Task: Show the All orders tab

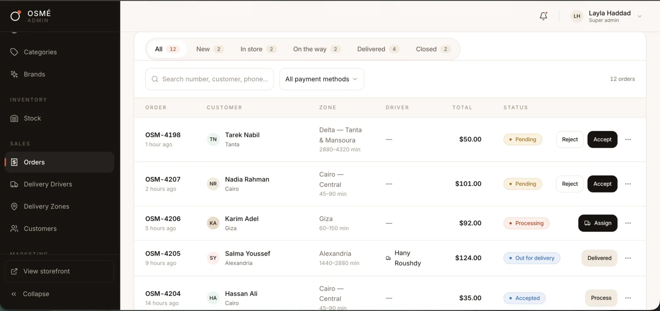Action: (166, 49)
